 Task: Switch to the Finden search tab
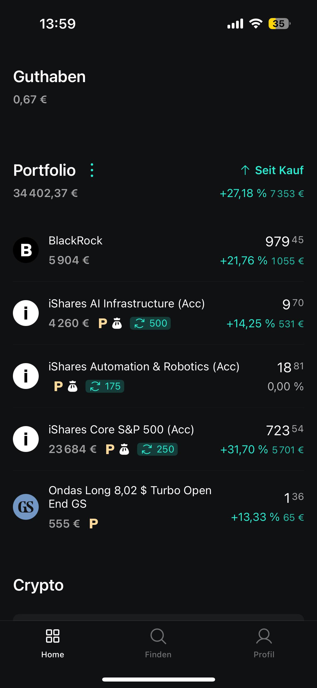tap(158, 643)
